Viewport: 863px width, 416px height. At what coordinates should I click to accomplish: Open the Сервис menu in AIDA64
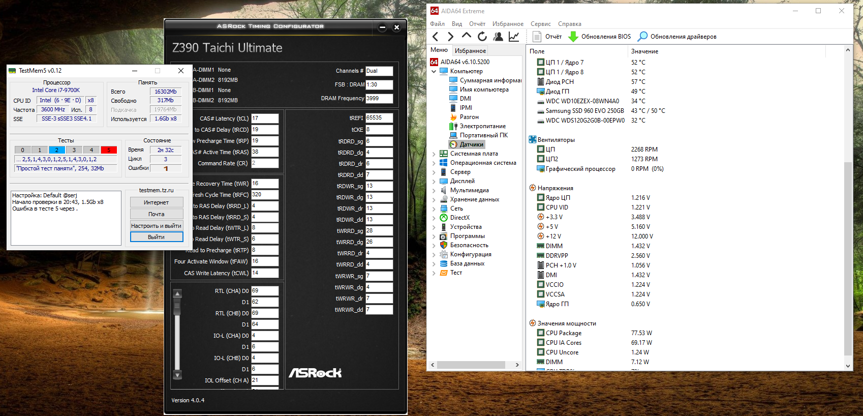[541, 24]
